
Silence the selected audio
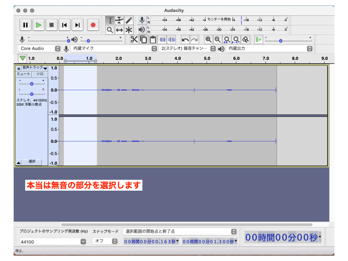click(172, 39)
